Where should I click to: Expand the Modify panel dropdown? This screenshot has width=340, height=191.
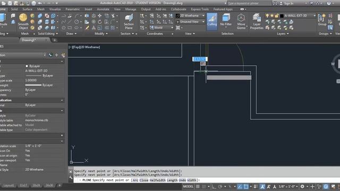(x=101, y=33)
